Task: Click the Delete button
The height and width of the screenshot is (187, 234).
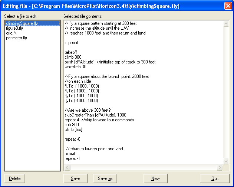Action: (x=14, y=178)
